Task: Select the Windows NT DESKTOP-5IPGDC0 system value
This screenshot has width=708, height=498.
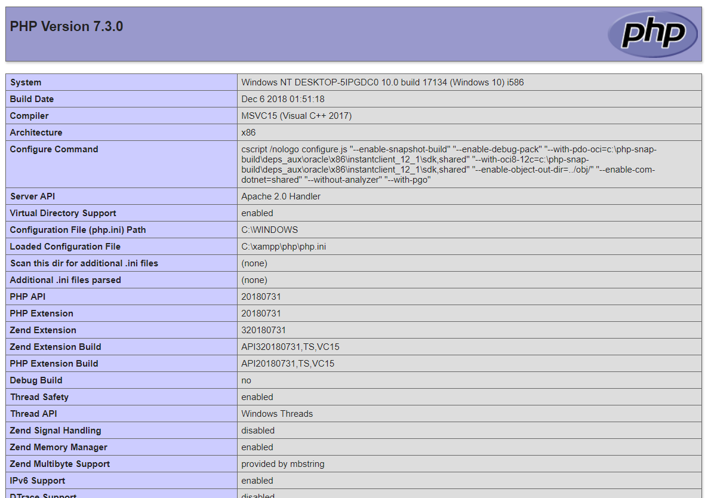Action: (x=383, y=82)
